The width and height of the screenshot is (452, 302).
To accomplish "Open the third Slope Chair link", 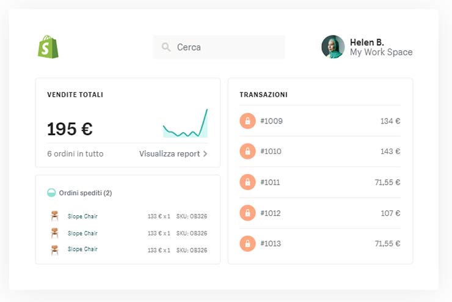I will pos(82,249).
